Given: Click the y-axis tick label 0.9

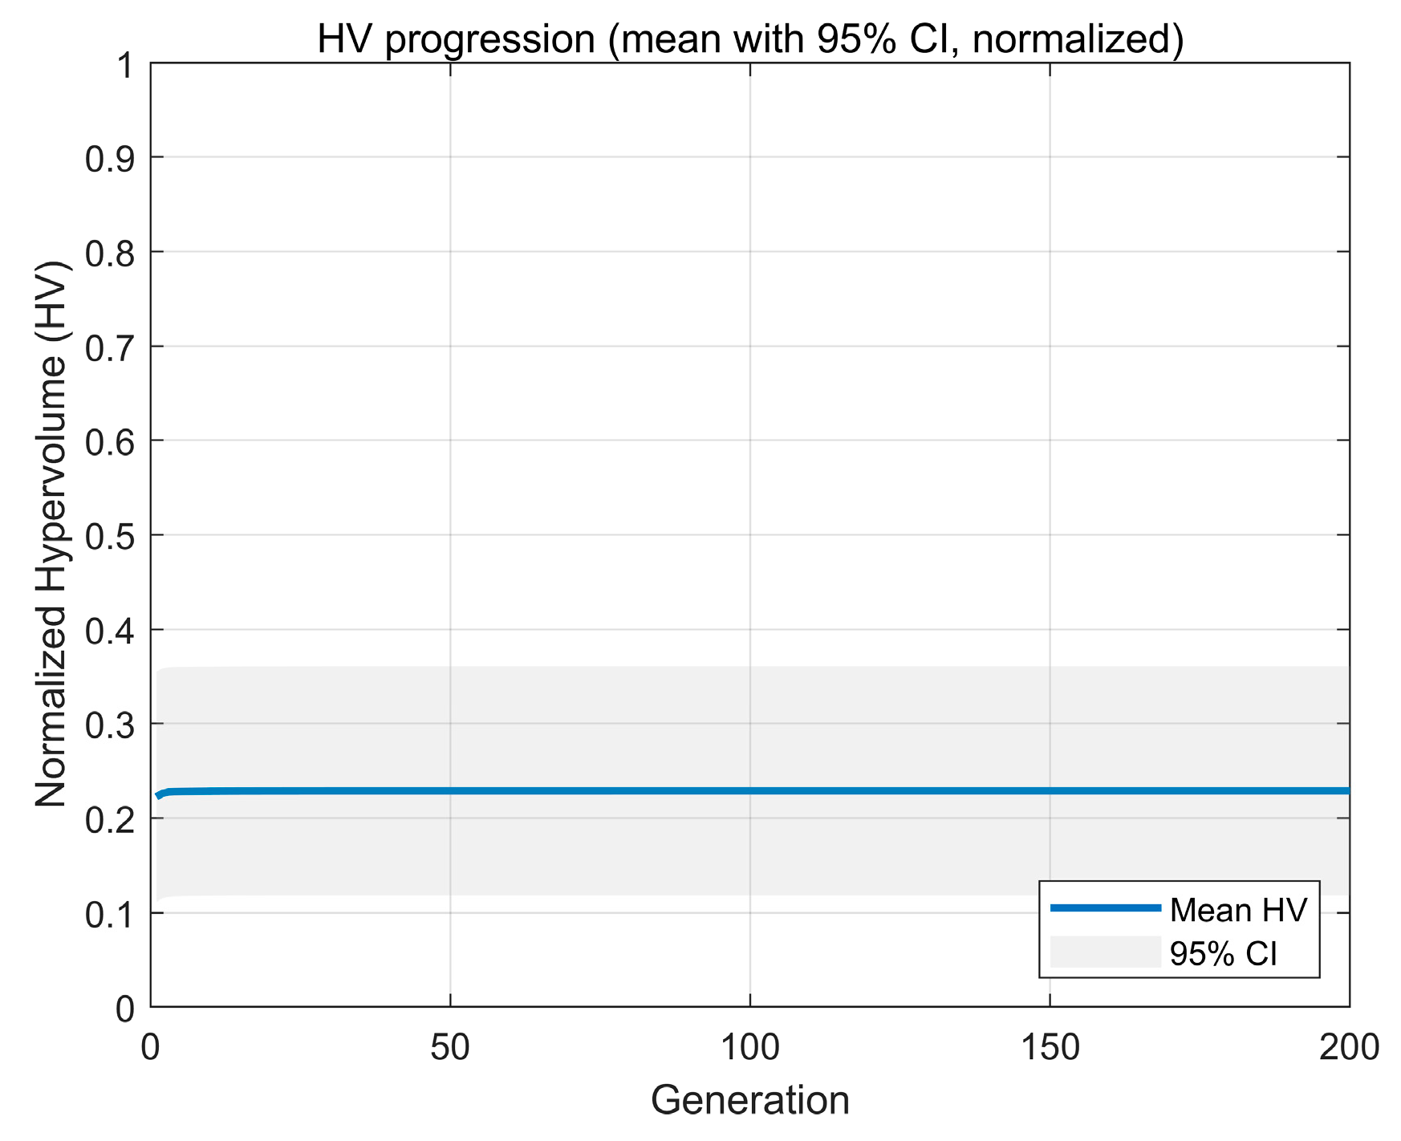Looking at the screenshot, I should [109, 158].
